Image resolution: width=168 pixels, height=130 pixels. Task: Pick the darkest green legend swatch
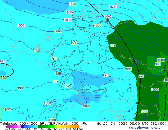tap(39, 127)
